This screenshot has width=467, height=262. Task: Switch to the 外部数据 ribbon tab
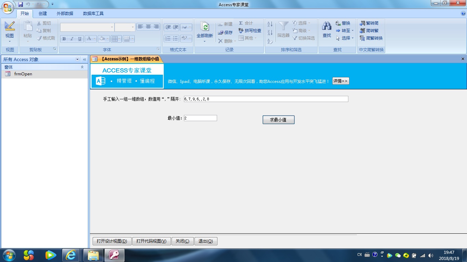65,14
